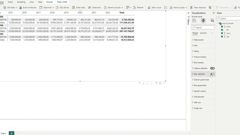Uncheck the Year field checkbox

point(222,37)
